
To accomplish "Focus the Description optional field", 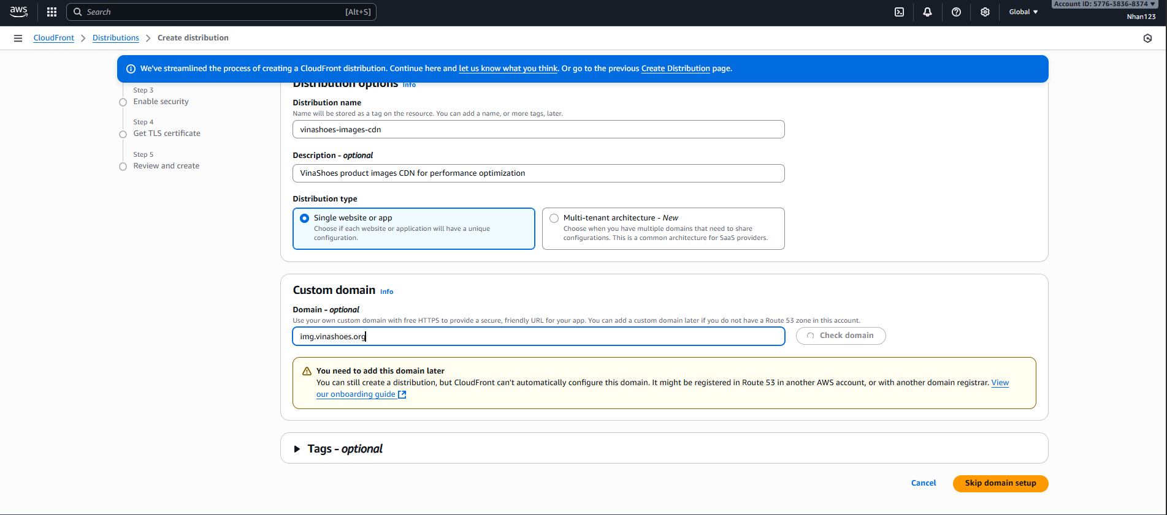I will click(x=538, y=173).
